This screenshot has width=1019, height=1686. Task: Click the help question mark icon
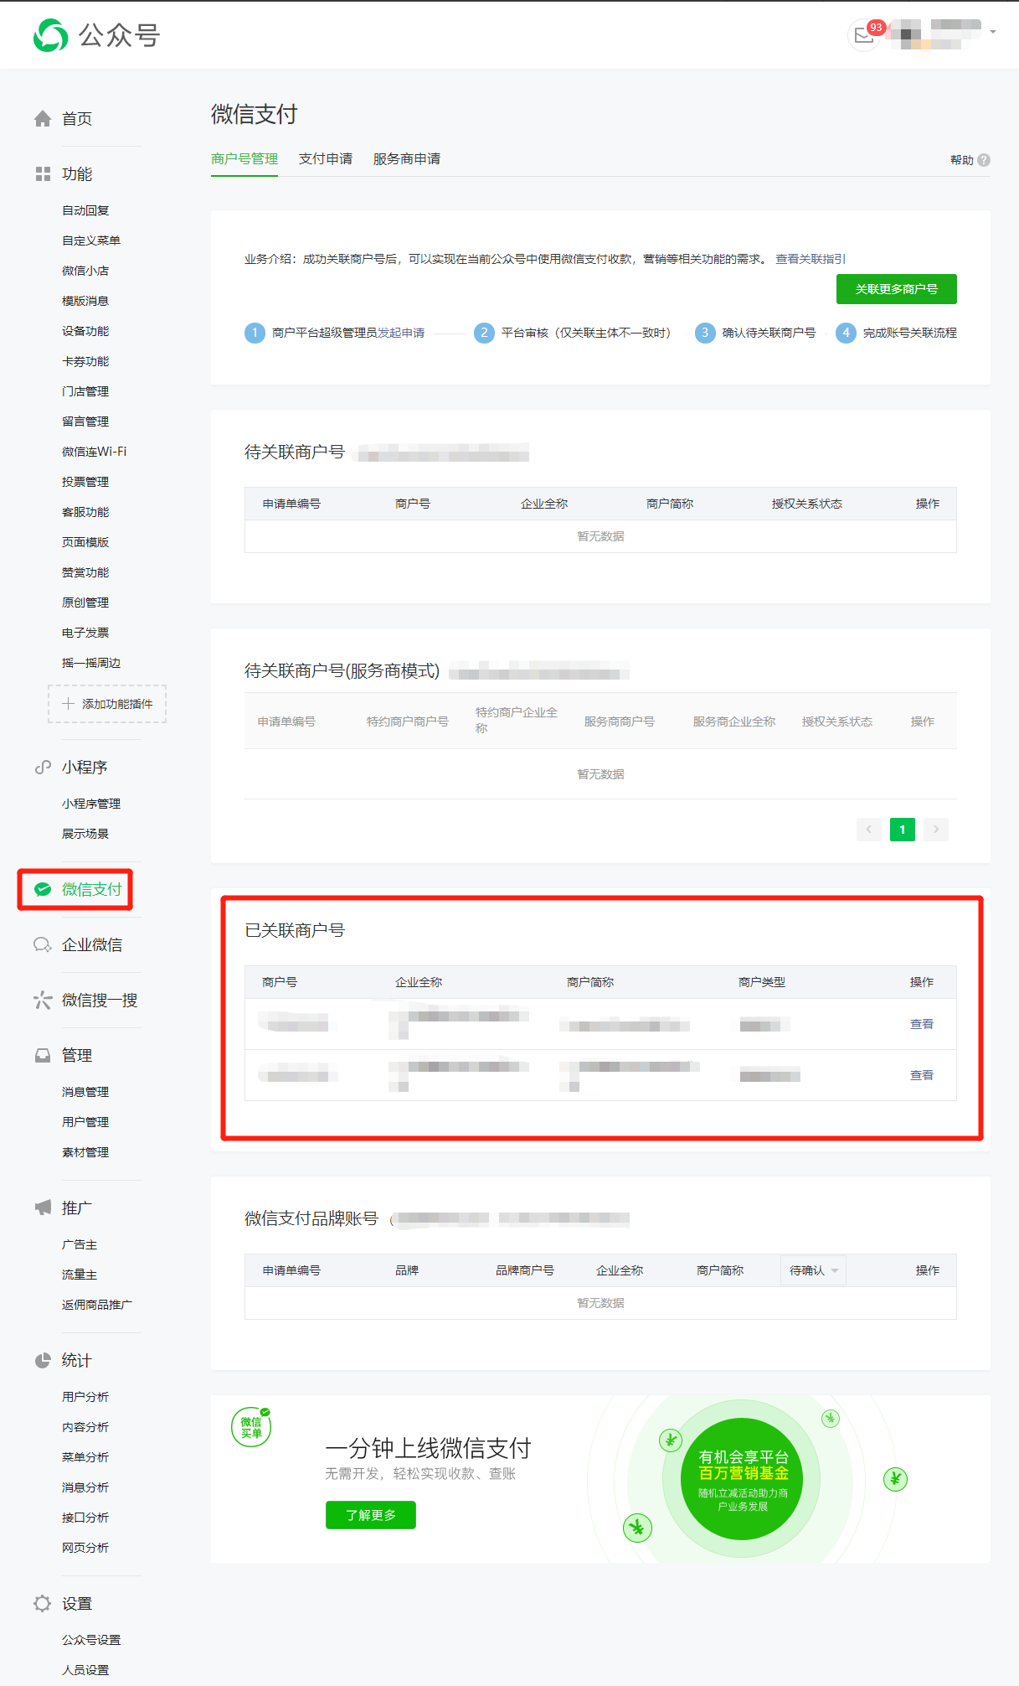[984, 160]
